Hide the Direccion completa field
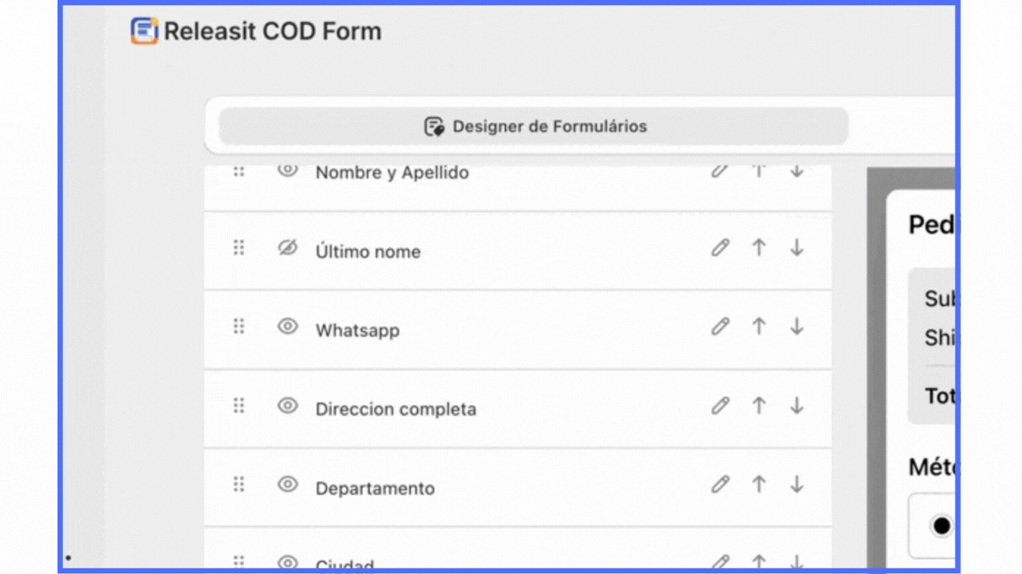 pos(287,405)
